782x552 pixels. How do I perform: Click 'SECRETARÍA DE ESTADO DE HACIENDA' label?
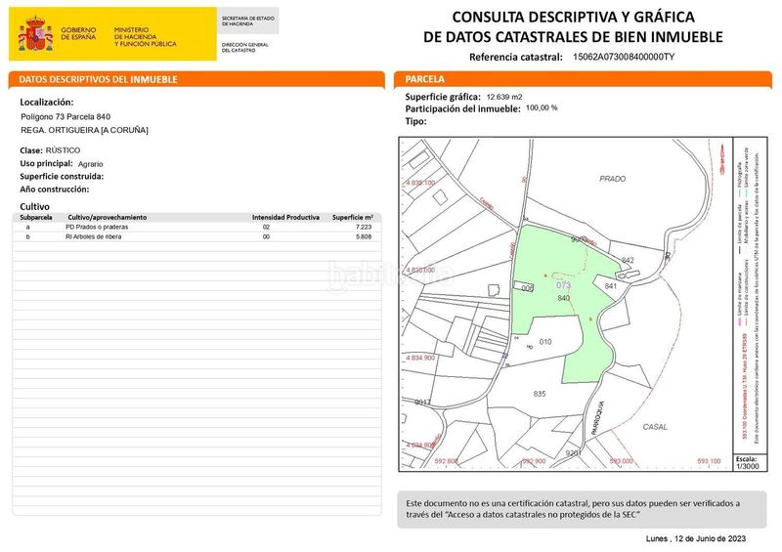pyautogui.click(x=248, y=21)
